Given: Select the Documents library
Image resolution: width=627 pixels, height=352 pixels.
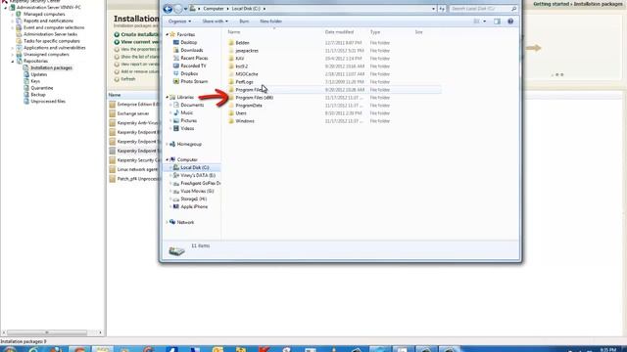Looking at the screenshot, I should (192, 105).
